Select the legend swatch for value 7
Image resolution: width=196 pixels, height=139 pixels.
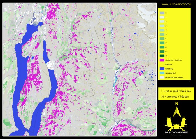(x=162, y=43)
